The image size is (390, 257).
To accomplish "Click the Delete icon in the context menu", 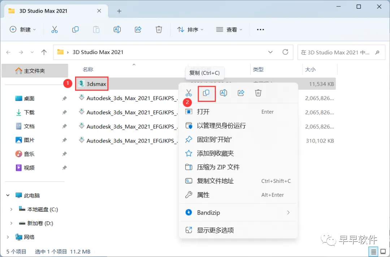I will point(258,93).
